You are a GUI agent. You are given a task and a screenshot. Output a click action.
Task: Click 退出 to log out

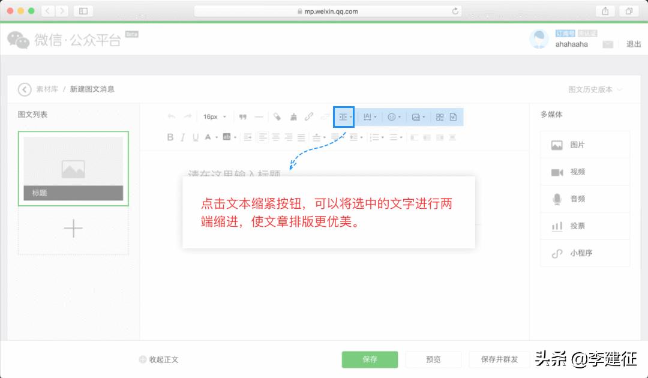click(x=634, y=44)
